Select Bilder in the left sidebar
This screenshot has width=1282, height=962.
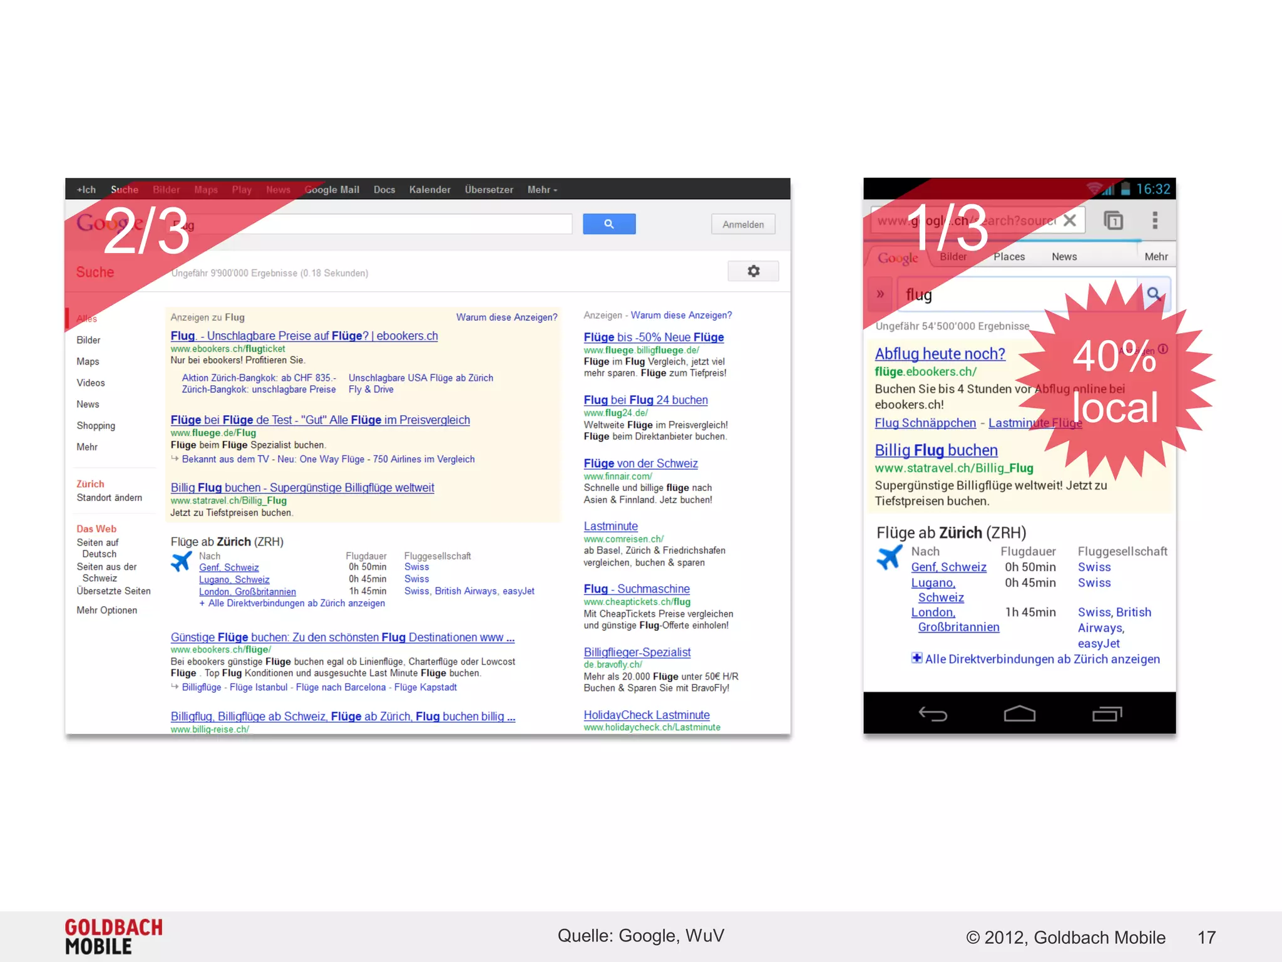88,340
